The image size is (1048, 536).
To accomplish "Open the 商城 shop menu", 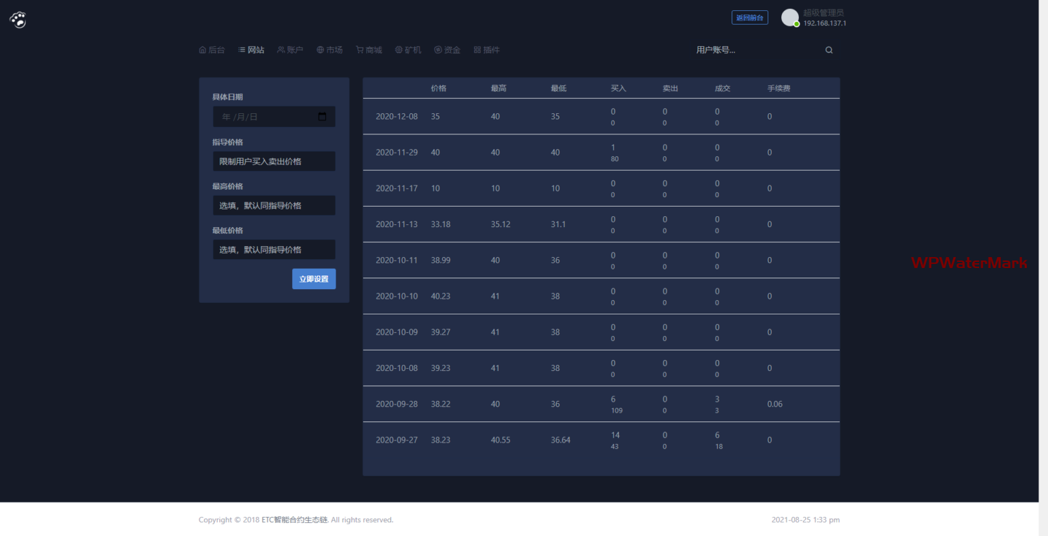I will pyautogui.click(x=369, y=50).
